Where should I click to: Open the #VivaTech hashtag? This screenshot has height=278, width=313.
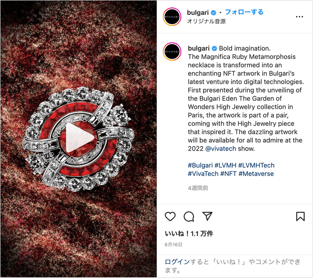tap(203, 174)
